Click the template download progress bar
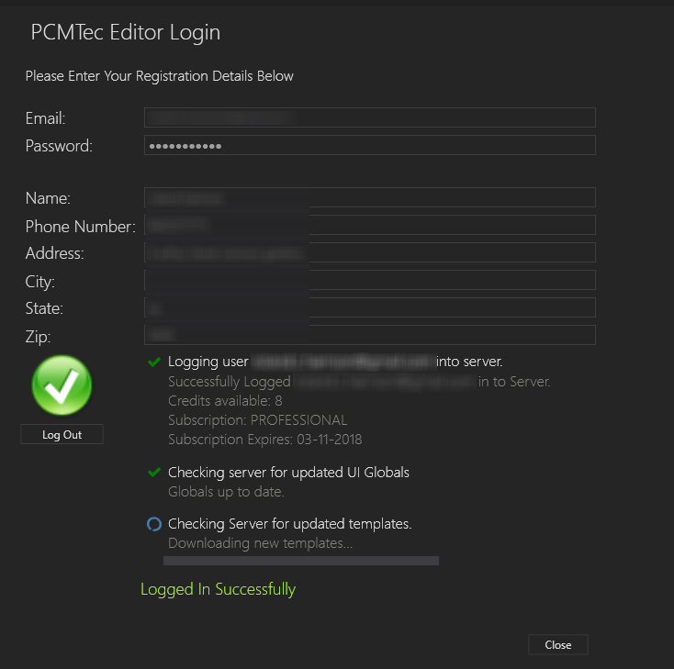 pos(301,561)
